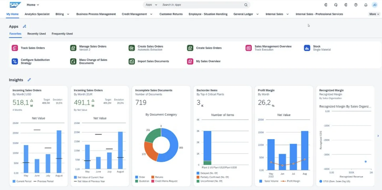
Task: Click the search Apps input field
Action: [x=195, y=5]
